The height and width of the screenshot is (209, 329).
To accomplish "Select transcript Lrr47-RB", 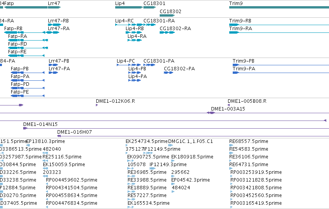I will [x=55, y=25].
